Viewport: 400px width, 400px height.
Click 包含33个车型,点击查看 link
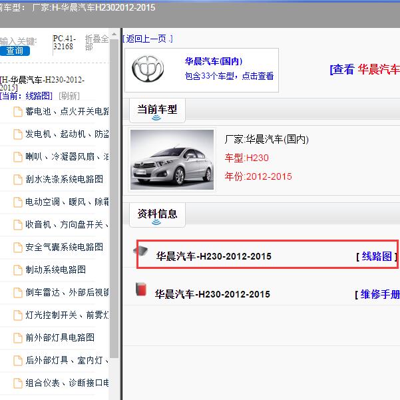229,76
